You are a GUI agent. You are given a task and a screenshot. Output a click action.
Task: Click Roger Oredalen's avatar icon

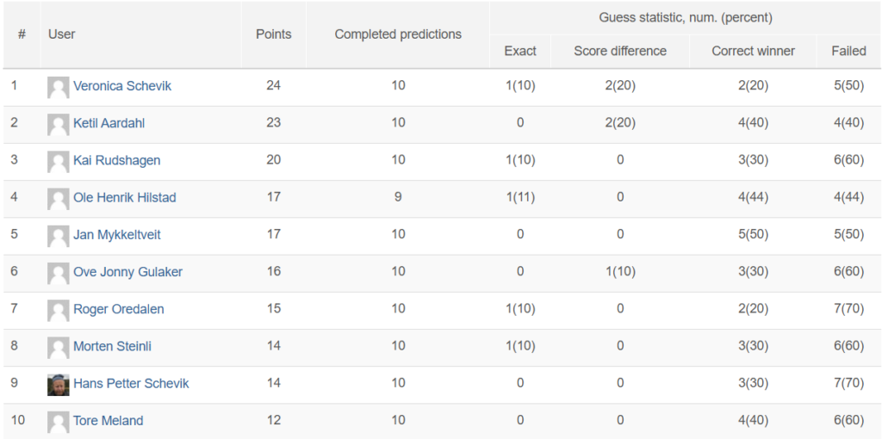[58, 310]
